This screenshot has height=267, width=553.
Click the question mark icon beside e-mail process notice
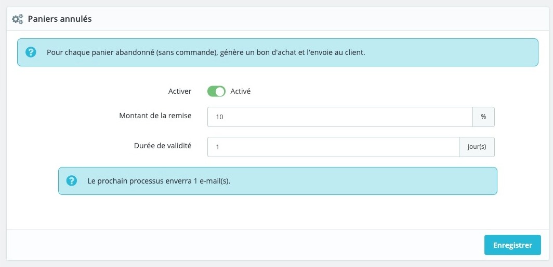72,181
